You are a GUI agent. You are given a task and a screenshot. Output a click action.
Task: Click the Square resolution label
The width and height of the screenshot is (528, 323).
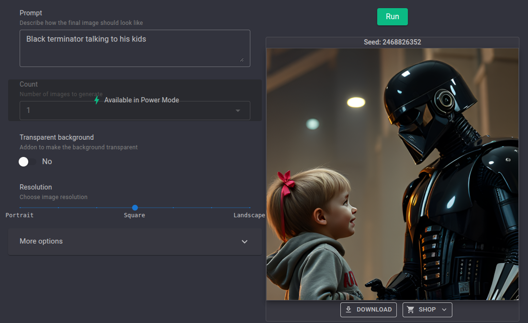coord(135,215)
